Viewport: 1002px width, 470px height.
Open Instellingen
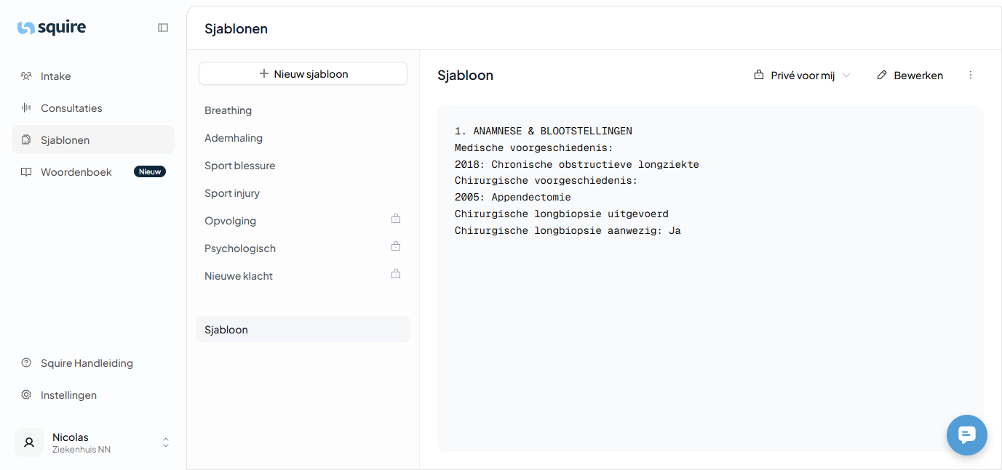point(93,395)
